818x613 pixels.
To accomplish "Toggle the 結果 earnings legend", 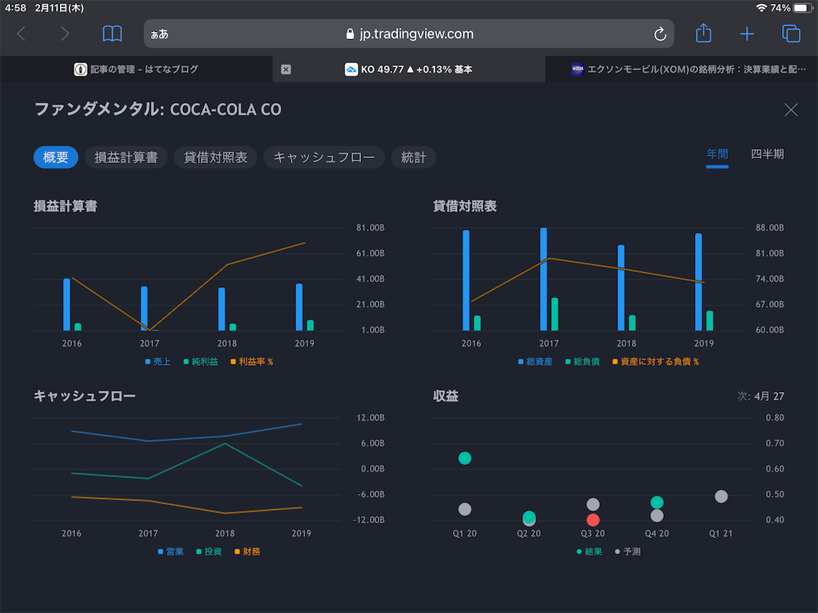I will [x=589, y=552].
